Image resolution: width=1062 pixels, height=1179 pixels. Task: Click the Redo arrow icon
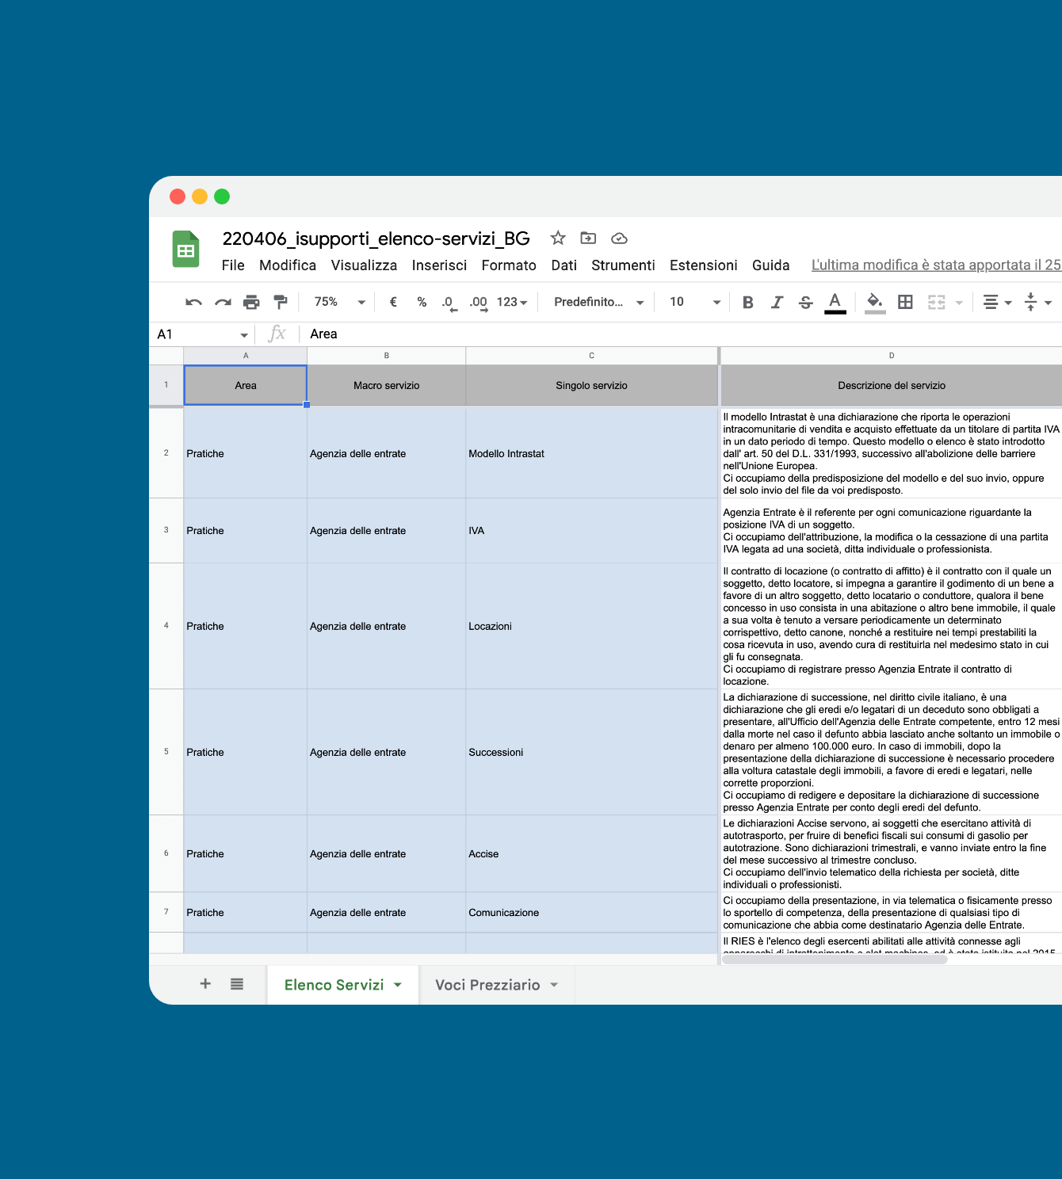tap(223, 302)
